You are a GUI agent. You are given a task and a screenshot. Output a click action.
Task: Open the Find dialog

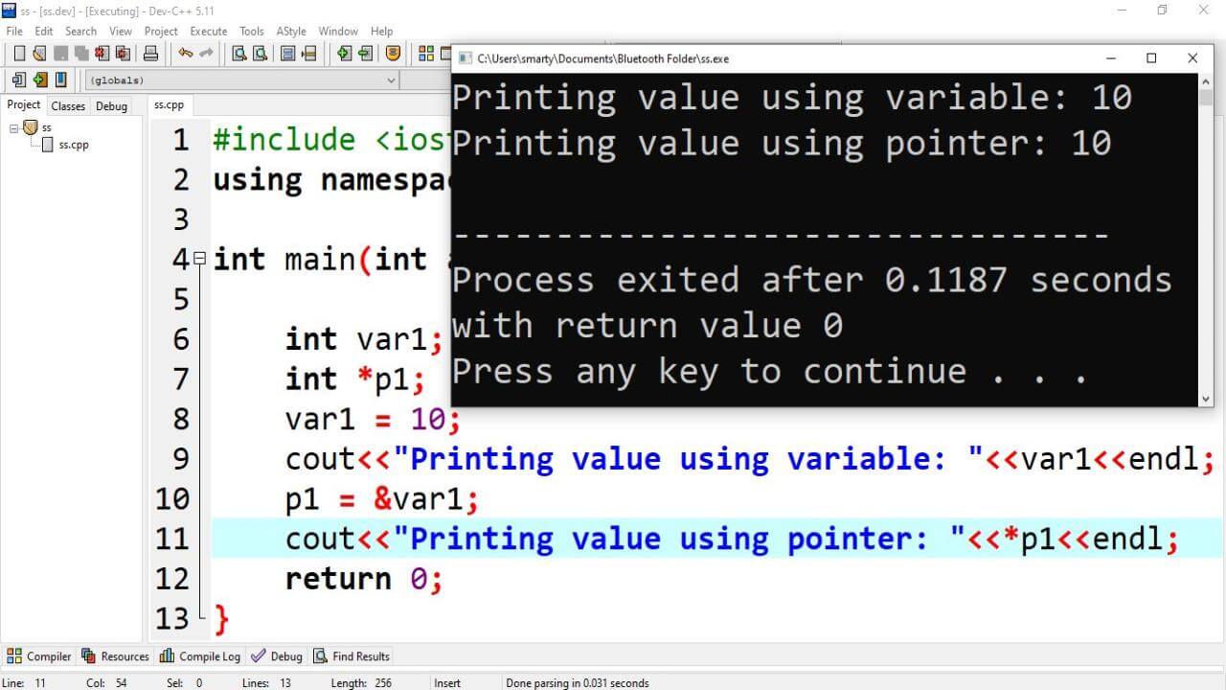pos(239,54)
